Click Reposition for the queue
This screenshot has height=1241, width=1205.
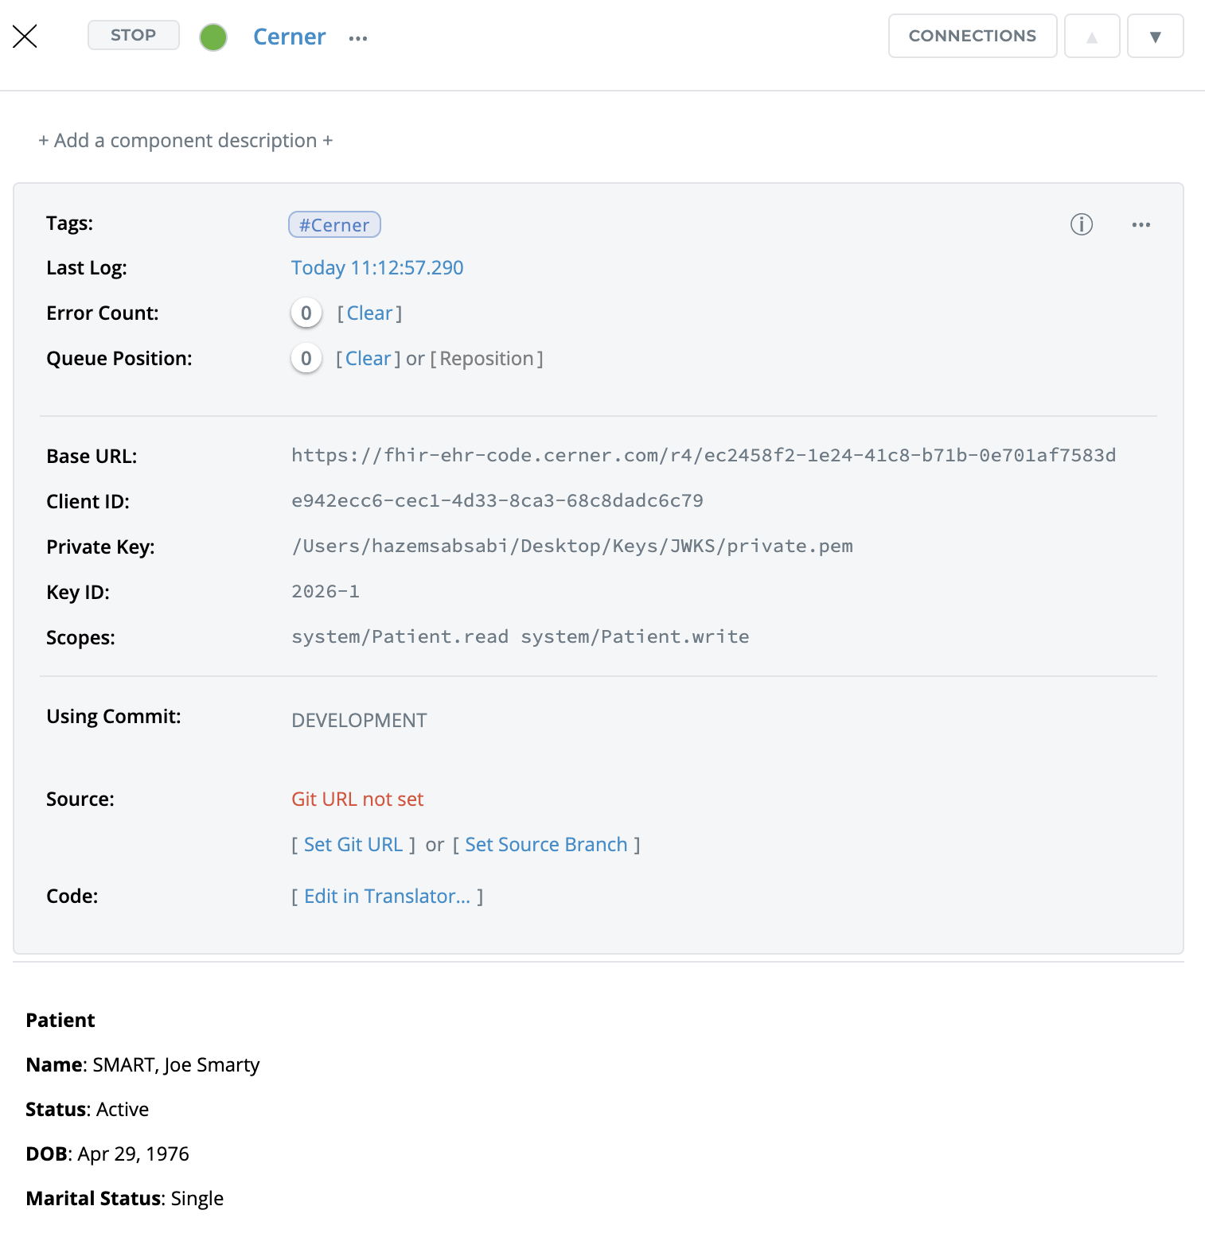click(486, 359)
